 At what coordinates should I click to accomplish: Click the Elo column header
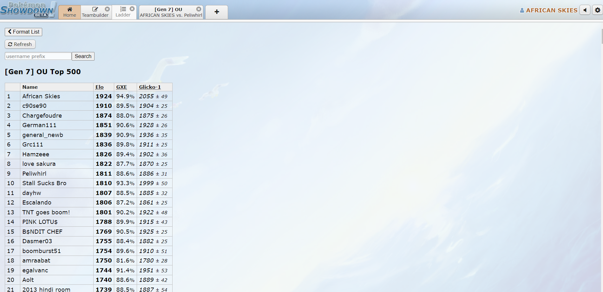tap(100, 87)
